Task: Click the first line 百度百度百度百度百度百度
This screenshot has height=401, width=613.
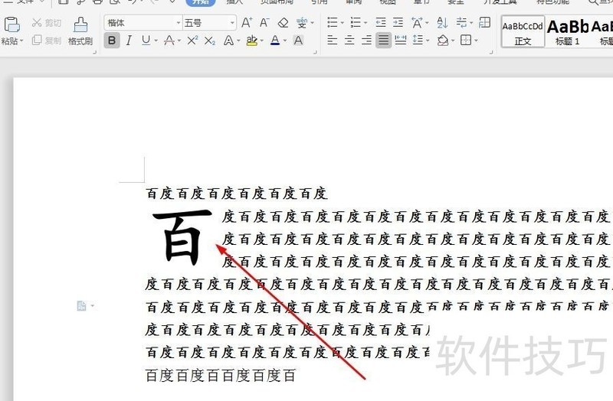Action: 237,194
